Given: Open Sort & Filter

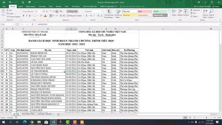Looking at the screenshot, I should point(205,14).
